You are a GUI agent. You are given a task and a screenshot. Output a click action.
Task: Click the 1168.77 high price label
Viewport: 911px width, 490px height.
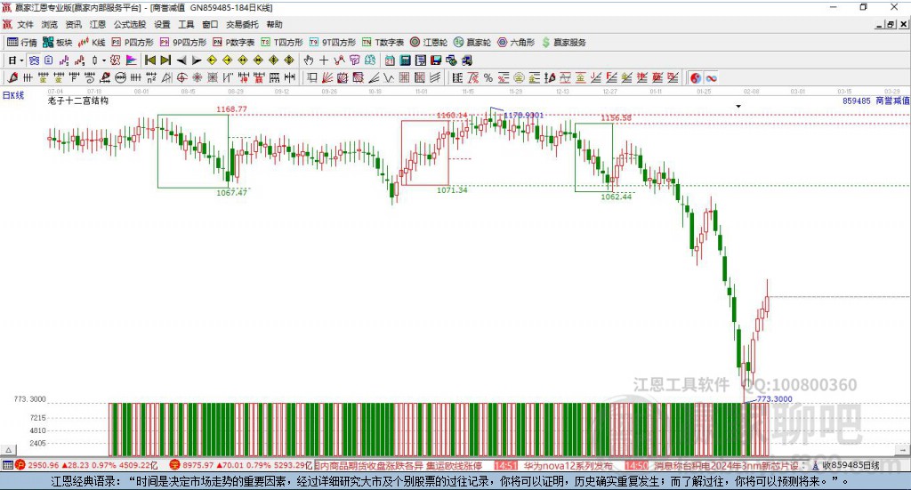232,108
